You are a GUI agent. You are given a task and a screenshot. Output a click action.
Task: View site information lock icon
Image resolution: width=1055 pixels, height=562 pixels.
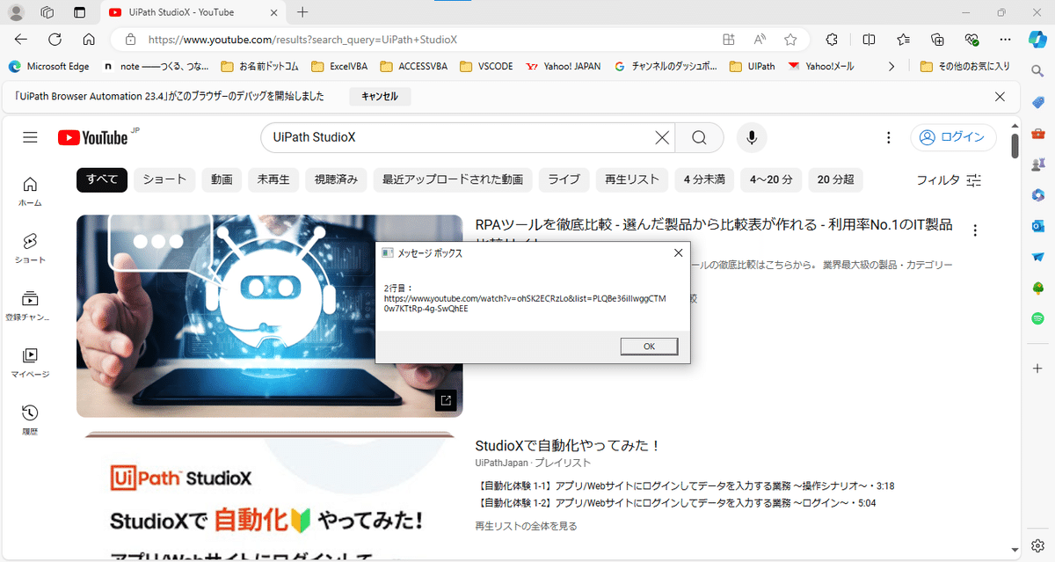coord(130,40)
